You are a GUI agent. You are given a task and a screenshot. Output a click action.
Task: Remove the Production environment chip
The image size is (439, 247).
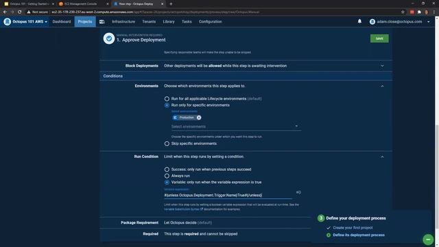[x=199, y=117]
